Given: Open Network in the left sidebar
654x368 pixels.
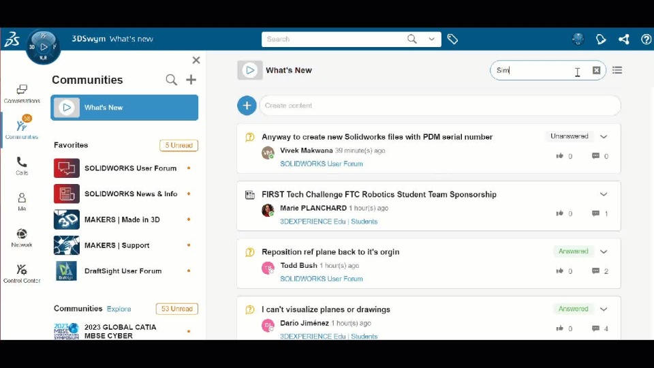Looking at the screenshot, I should (22, 238).
